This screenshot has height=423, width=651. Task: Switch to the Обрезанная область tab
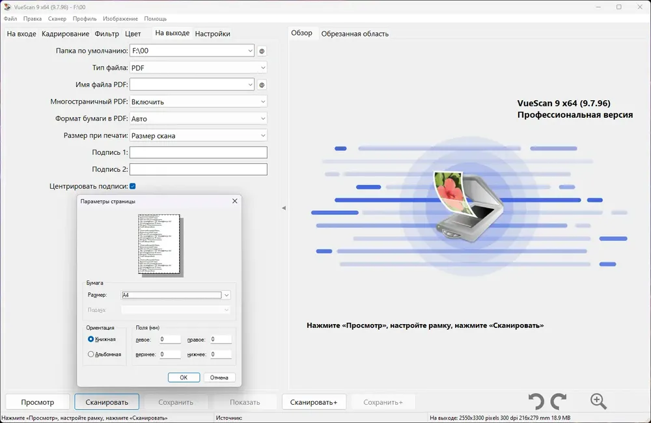pyautogui.click(x=355, y=34)
